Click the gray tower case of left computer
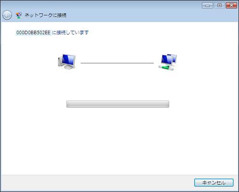This screenshot has height=192, width=239. click(60, 60)
